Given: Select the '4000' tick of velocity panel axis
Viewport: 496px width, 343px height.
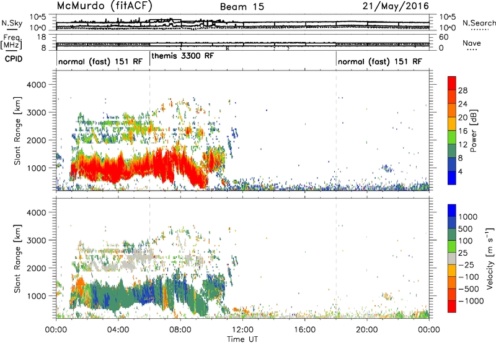Looking at the screenshot, I should (37, 212).
